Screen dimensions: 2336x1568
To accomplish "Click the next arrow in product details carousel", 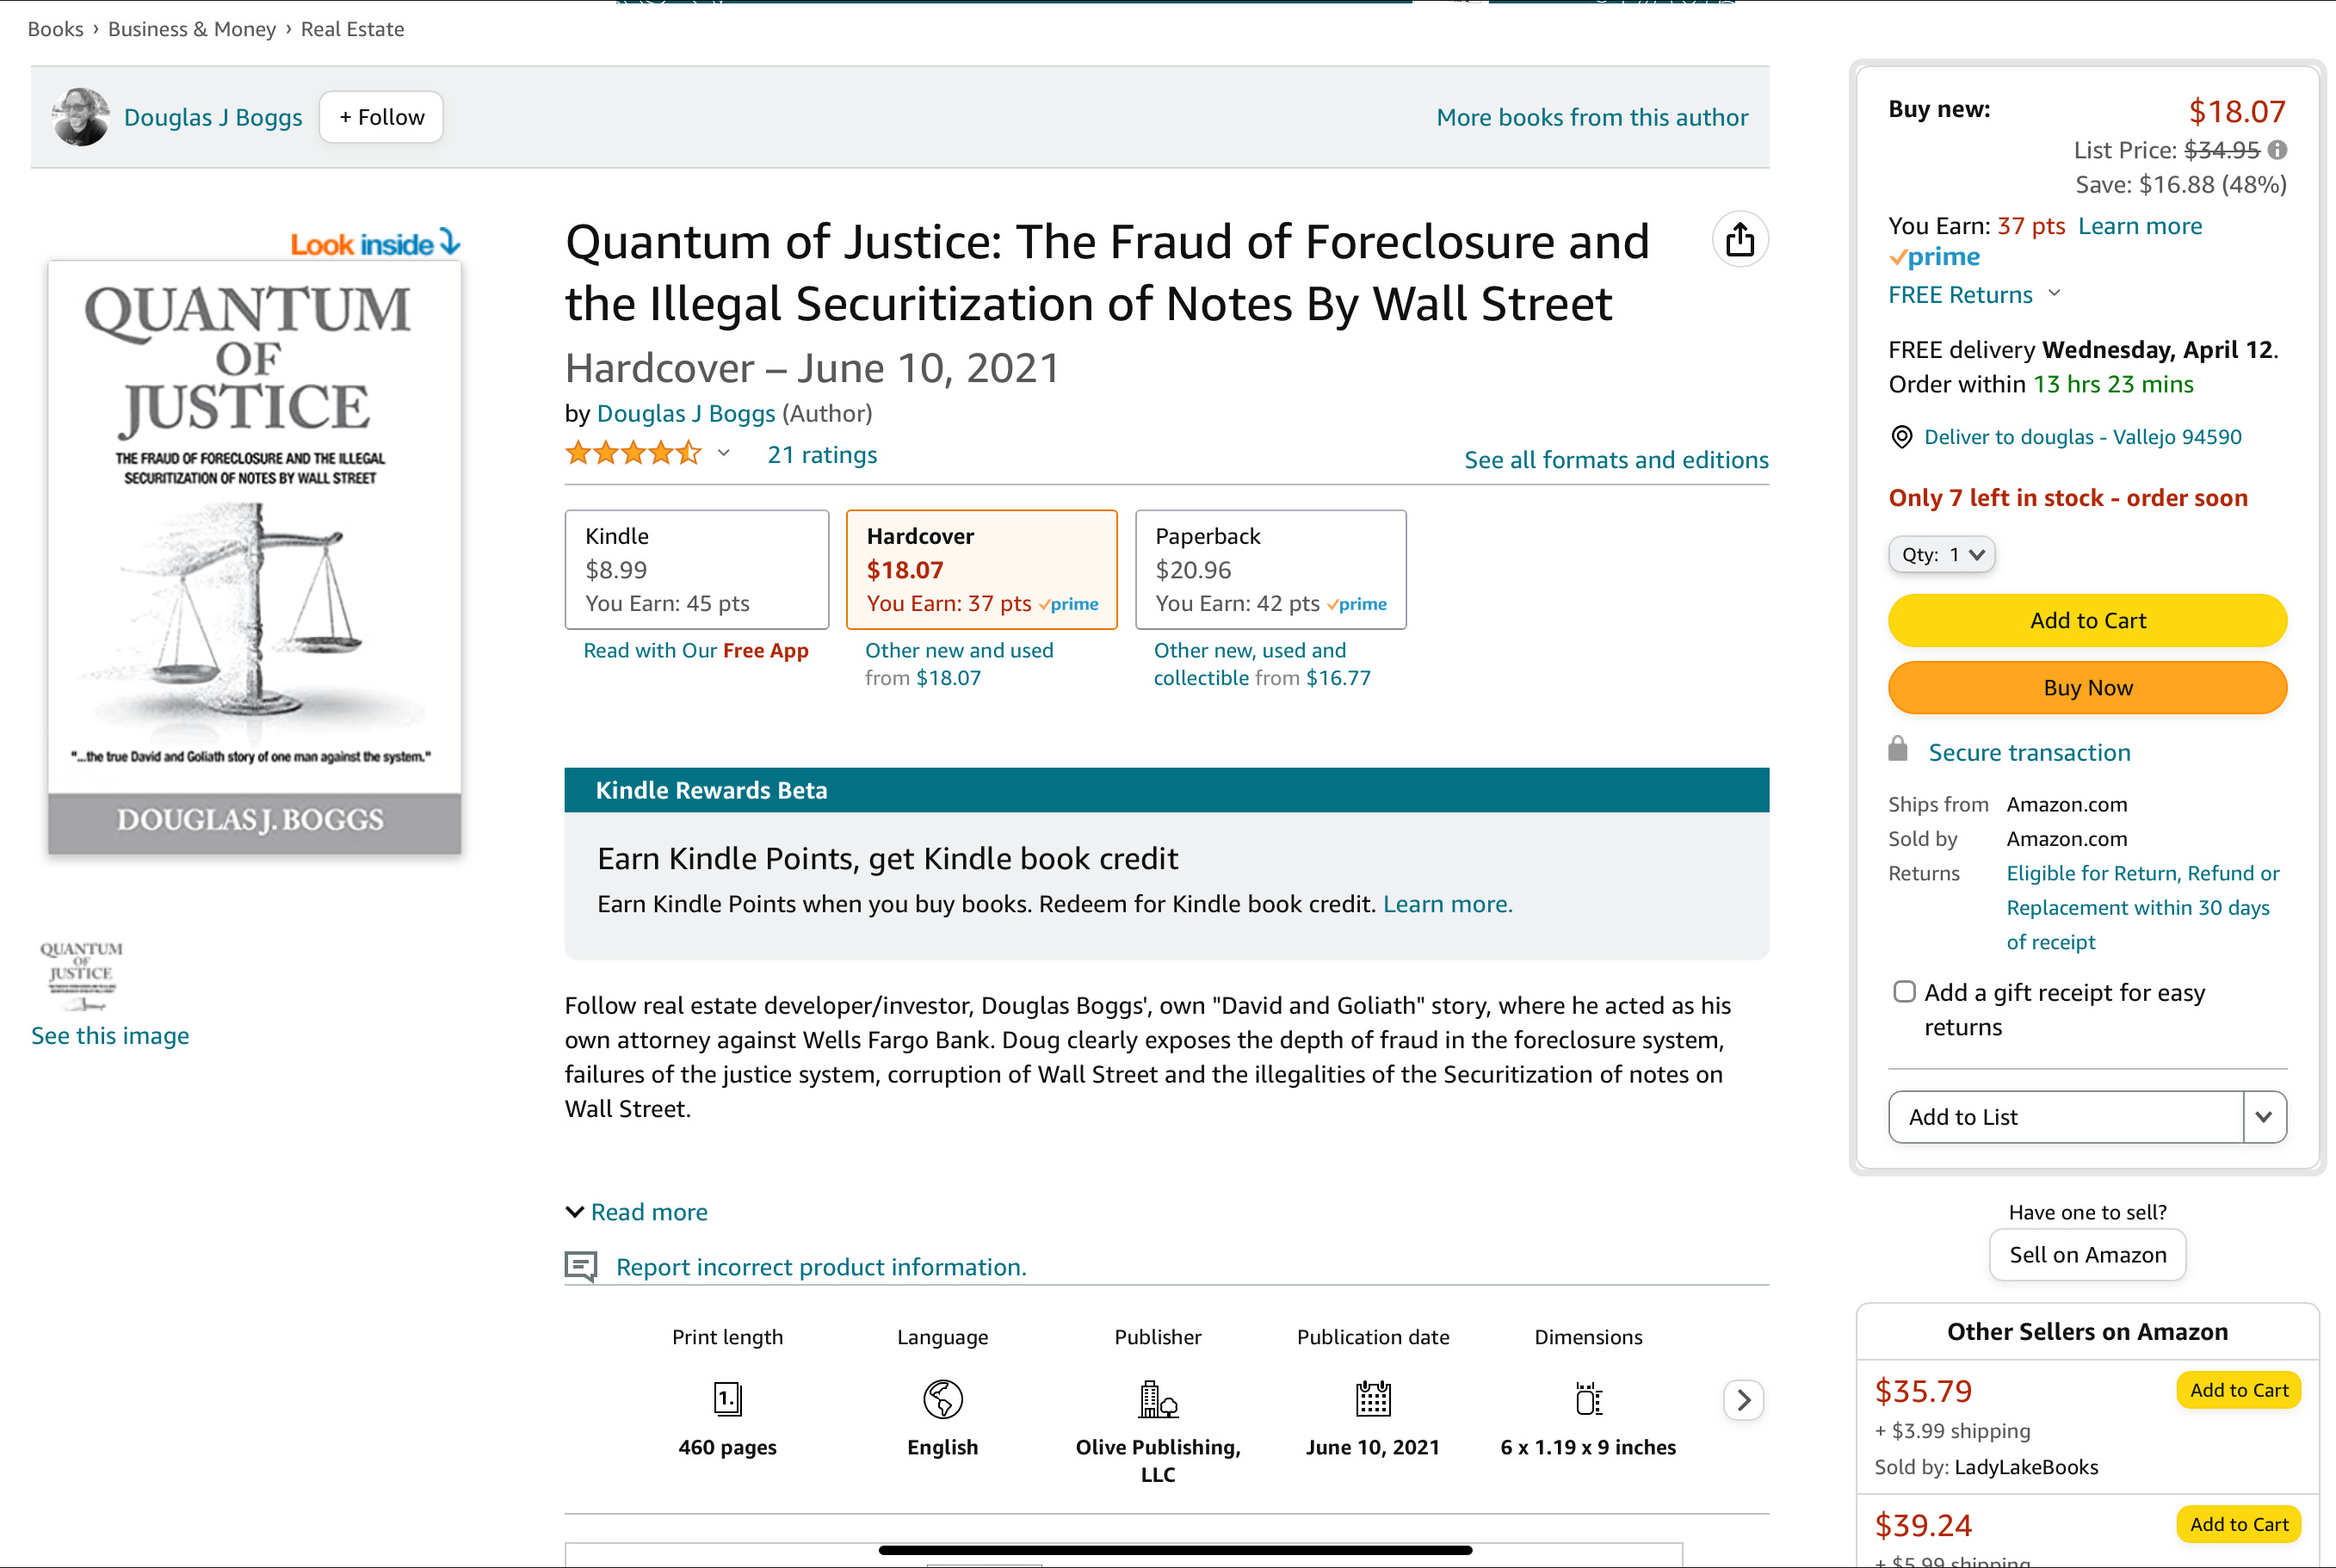I will coord(1743,1400).
